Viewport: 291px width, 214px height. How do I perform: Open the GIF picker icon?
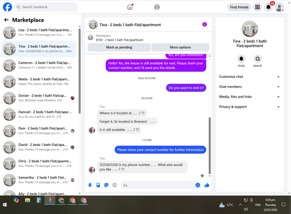click(115, 185)
